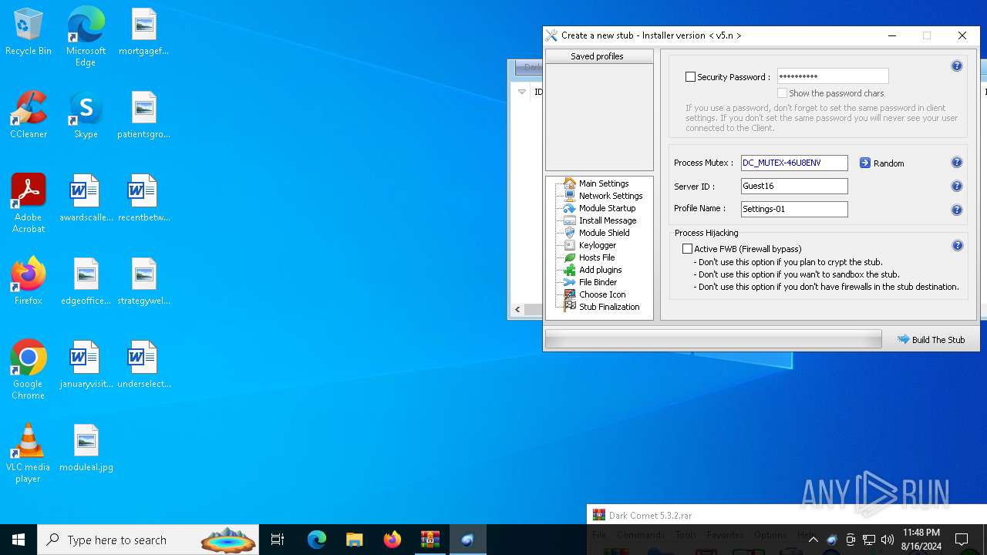Click the Security Password input field
The image size is (987, 555).
833,76
